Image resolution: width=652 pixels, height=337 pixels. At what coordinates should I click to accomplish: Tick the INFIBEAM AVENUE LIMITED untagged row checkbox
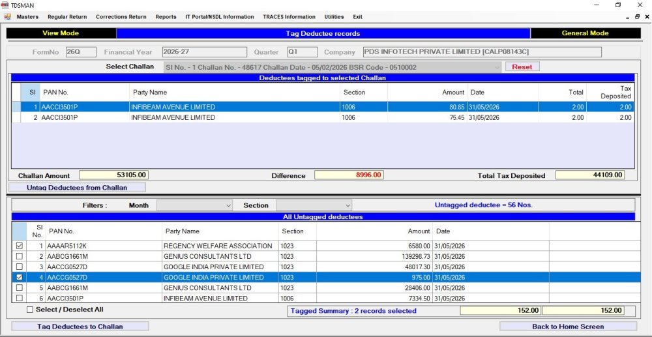[19, 298]
